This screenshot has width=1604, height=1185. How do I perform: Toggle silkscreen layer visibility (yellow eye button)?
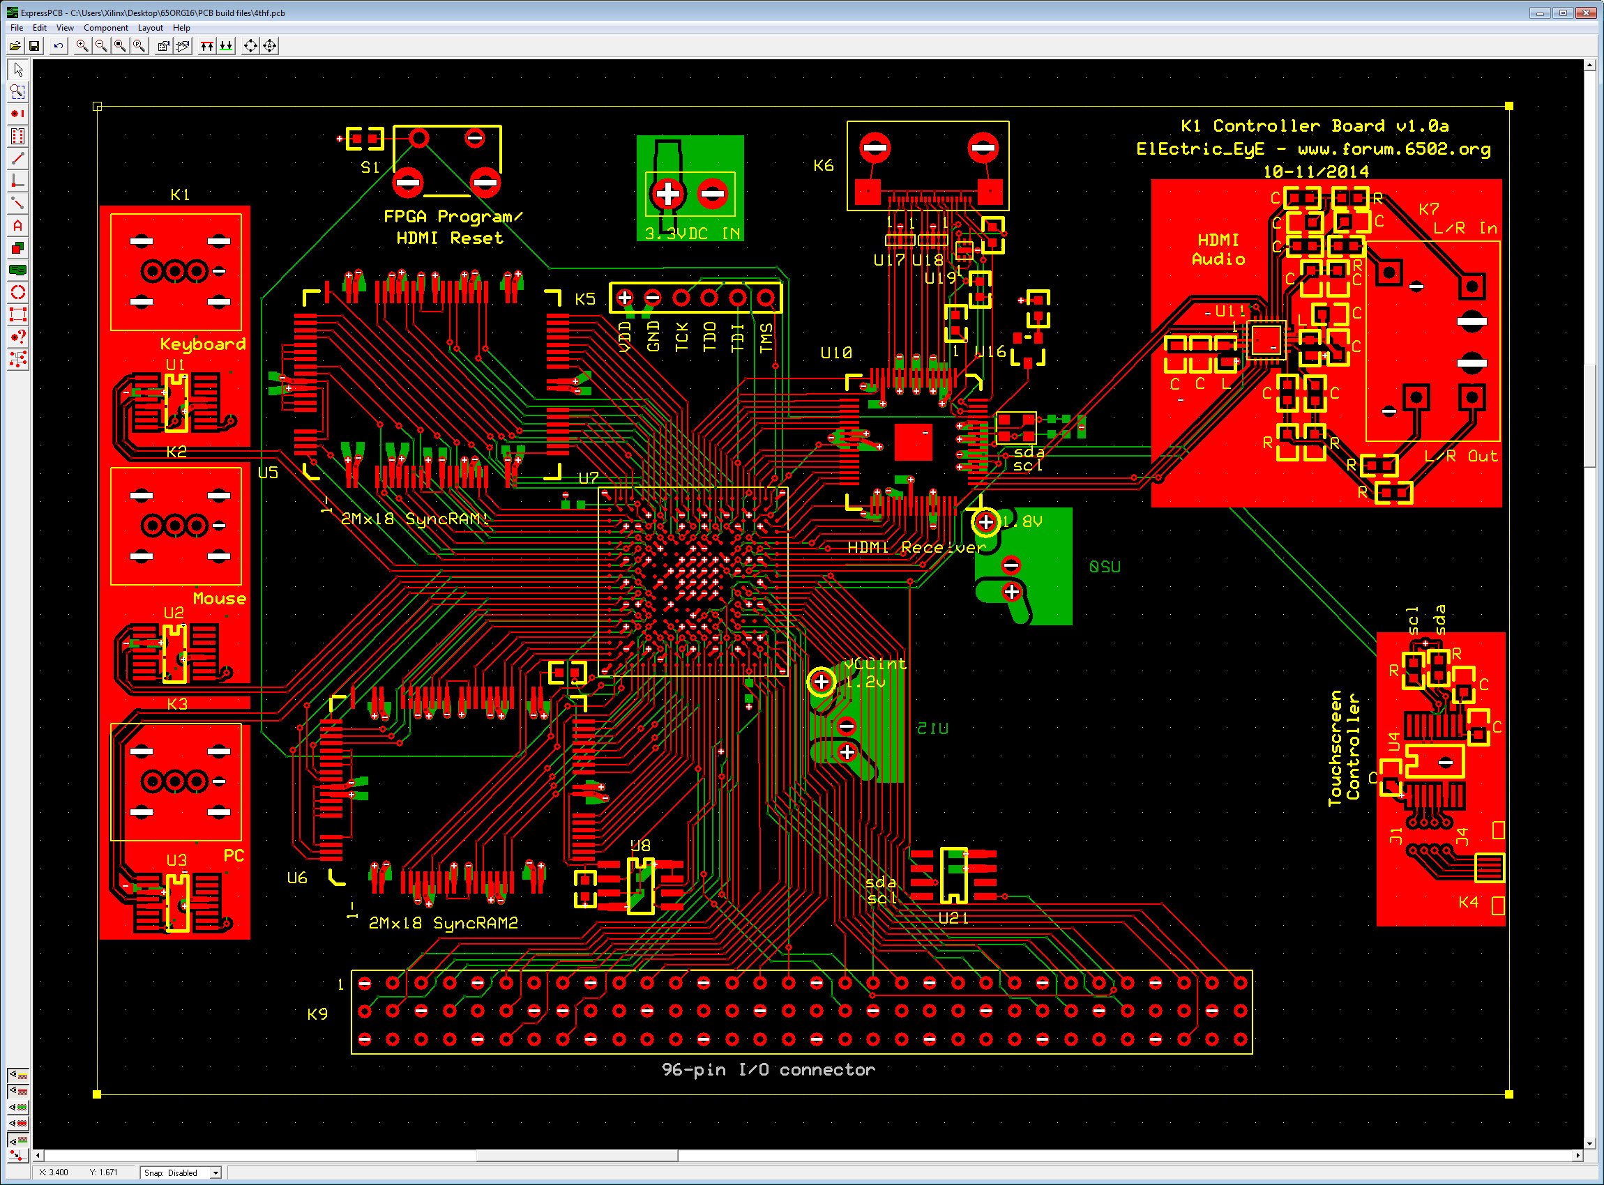pyautogui.click(x=18, y=1076)
